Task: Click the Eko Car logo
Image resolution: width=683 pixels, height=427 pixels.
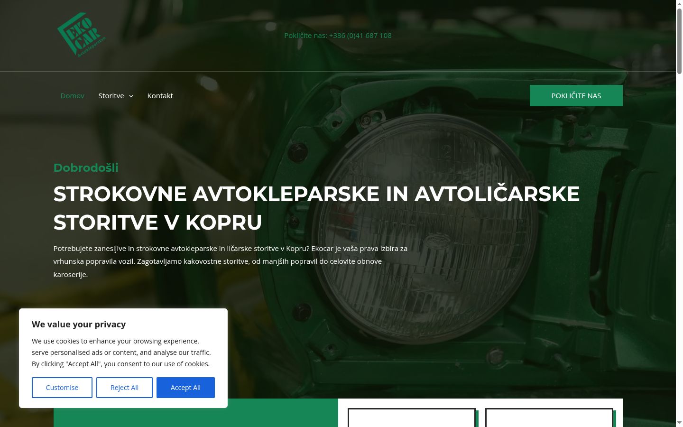Action: pos(81,35)
